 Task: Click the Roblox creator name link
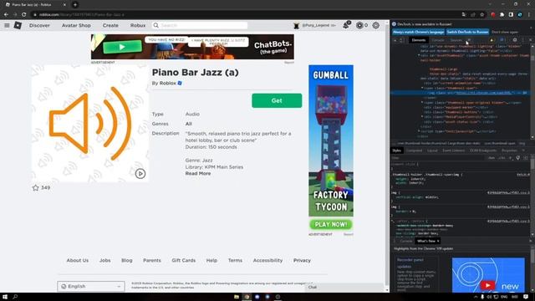[x=167, y=83]
